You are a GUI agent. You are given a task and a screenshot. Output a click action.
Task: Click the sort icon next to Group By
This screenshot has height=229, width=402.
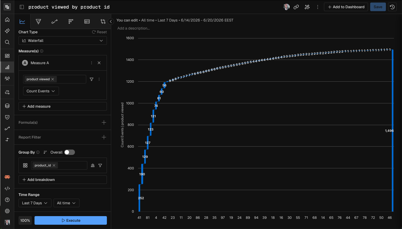(x=45, y=152)
